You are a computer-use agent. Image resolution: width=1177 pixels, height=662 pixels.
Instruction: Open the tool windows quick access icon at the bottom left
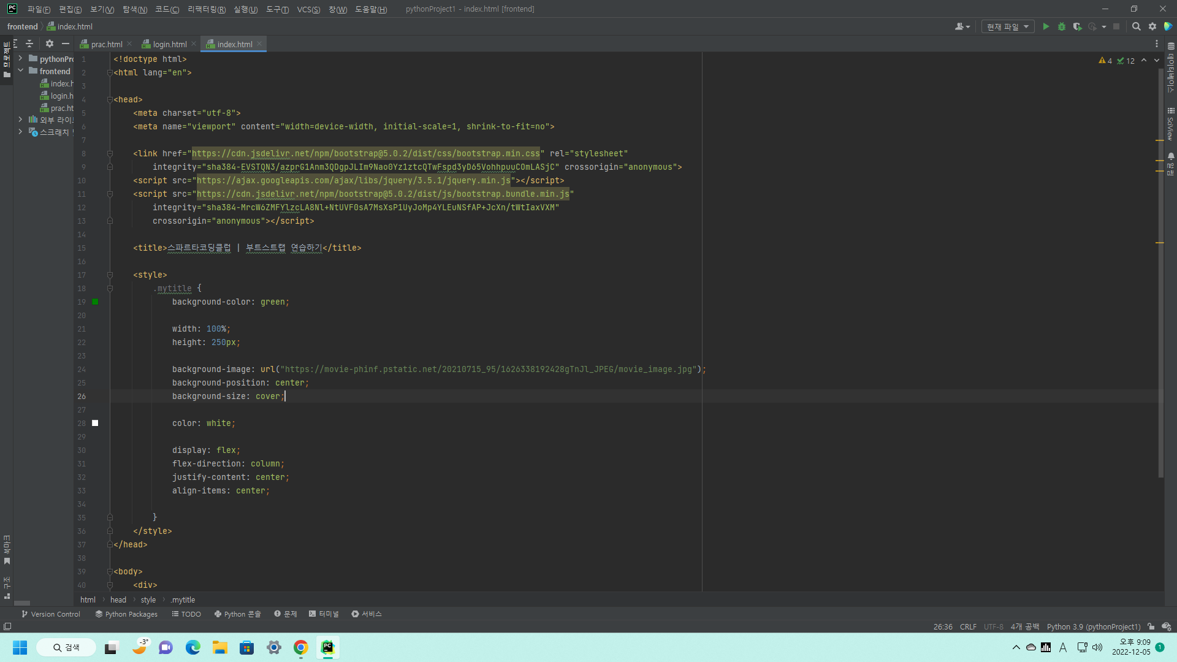point(7,626)
